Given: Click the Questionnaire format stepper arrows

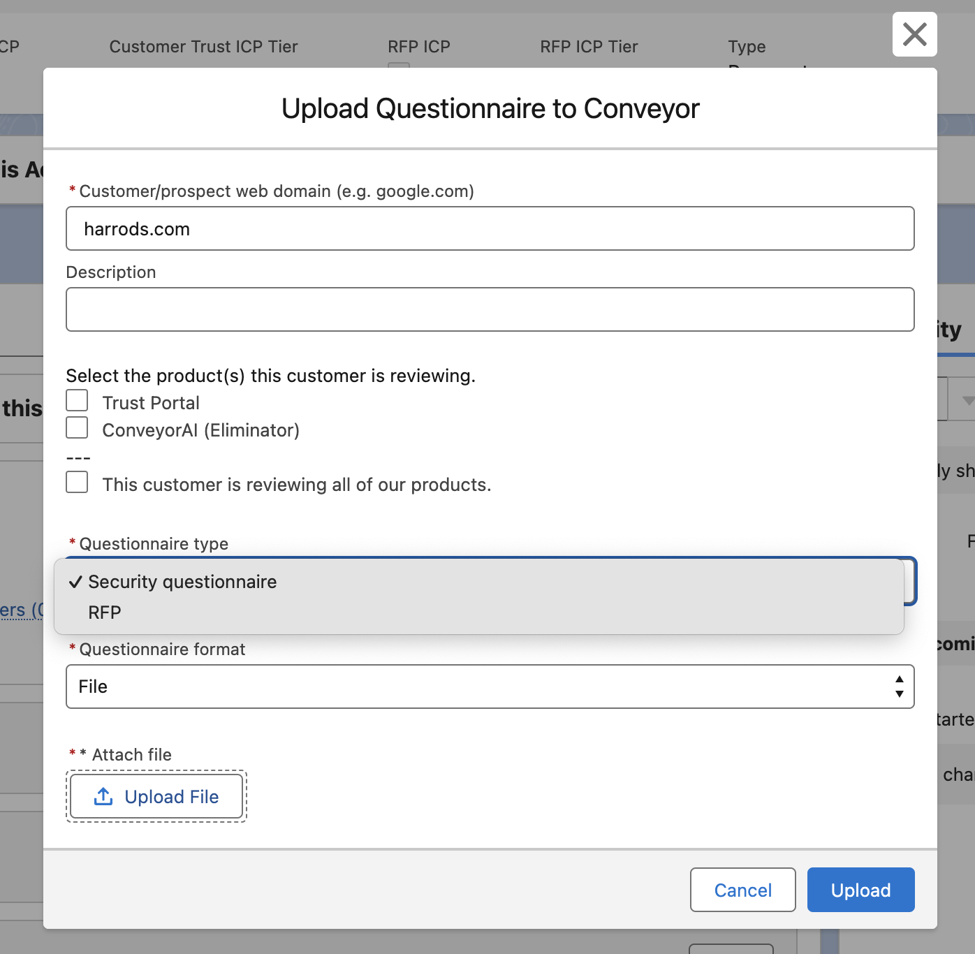Looking at the screenshot, I should [899, 687].
